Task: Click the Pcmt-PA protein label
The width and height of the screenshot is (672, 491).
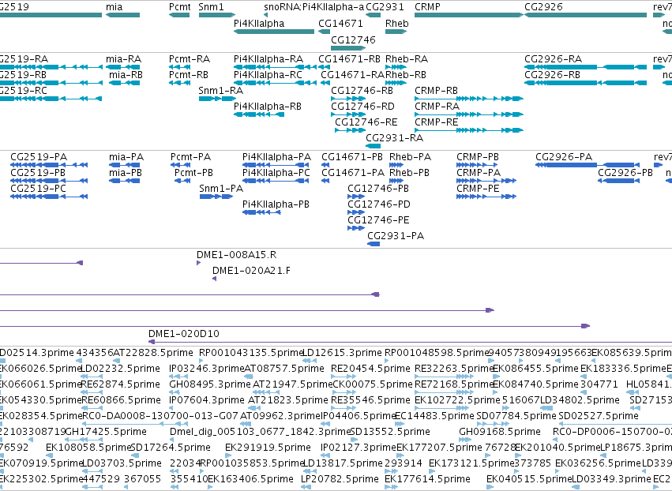Action: 191,157
